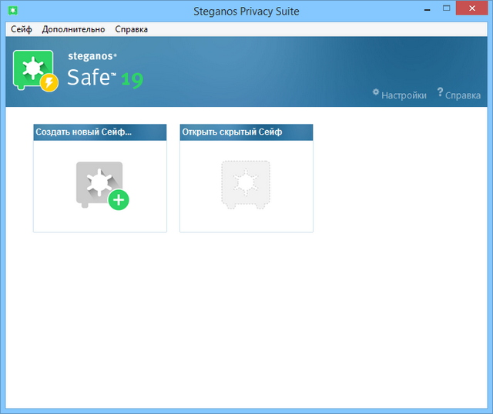Screen dimensions: 493x414
Task: Minimize the Steganos Privacy Suite window
Action: pos(422,9)
